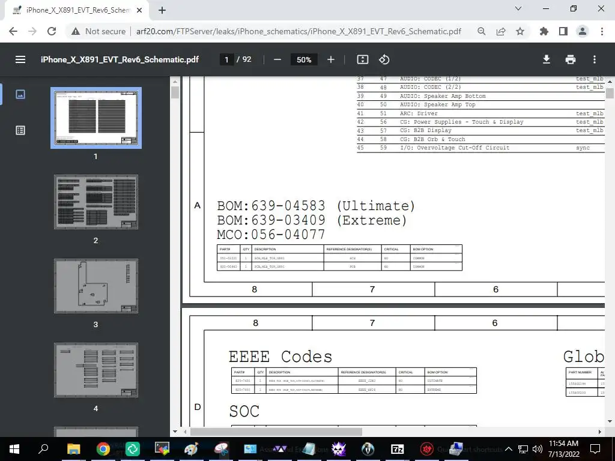Click the 'MCO:056-04077' text
The height and width of the screenshot is (461, 615).
coord(271,235)
